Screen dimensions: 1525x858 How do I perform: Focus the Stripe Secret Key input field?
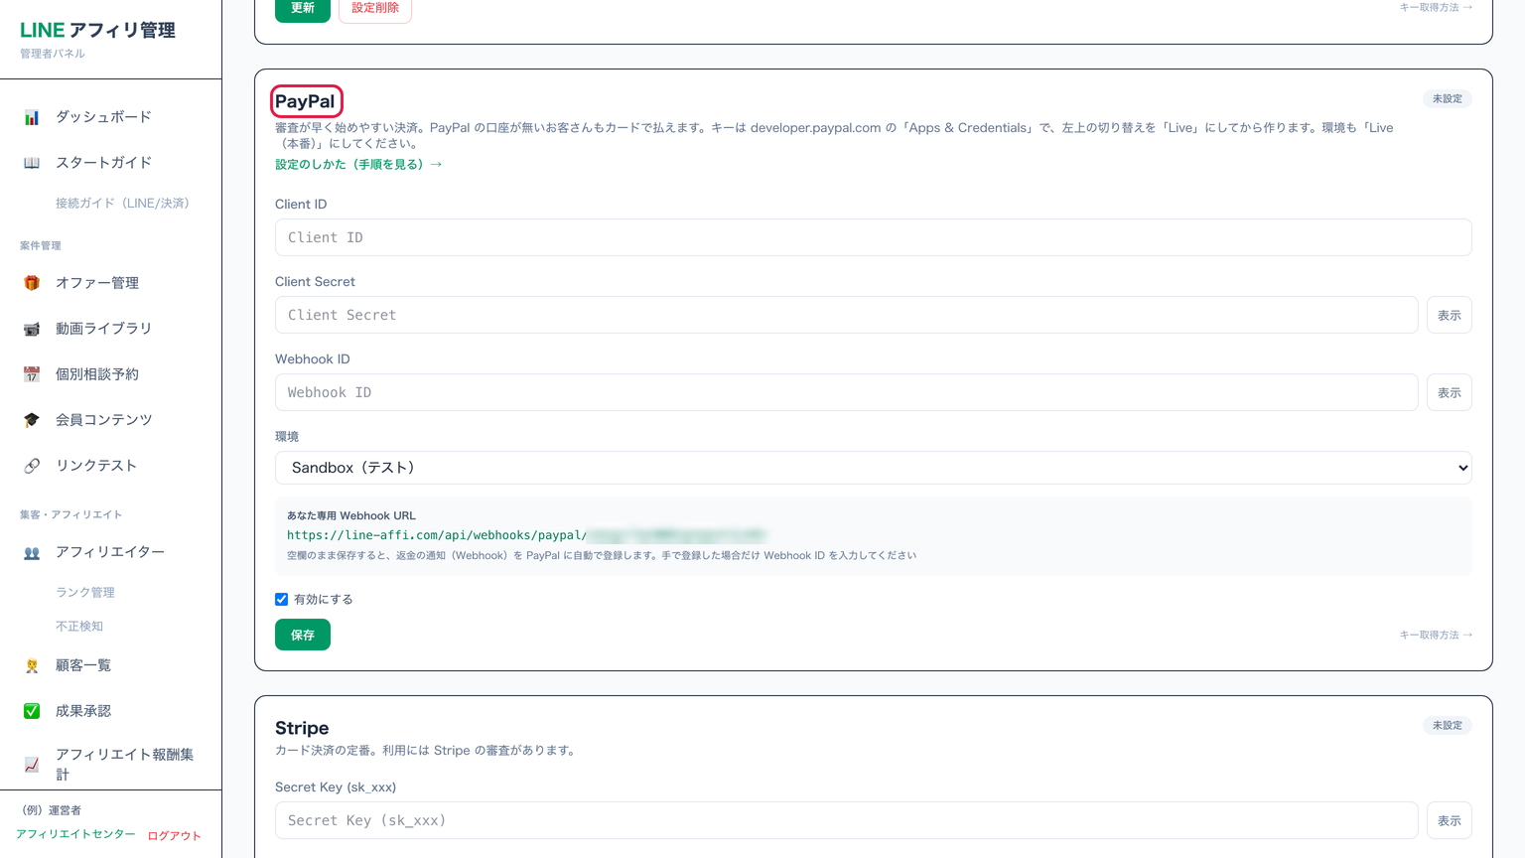pyautogui.click(x=846, y=820)
